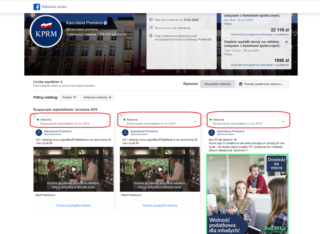Open the options dots on the 13 wrz 2019 ad
320x234 pixels.
[283, 122]
